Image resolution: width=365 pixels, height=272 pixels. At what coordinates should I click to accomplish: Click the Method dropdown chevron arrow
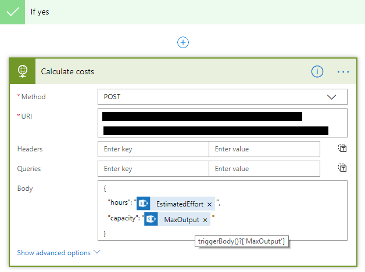pyautogui.click(x=331, y=97)
